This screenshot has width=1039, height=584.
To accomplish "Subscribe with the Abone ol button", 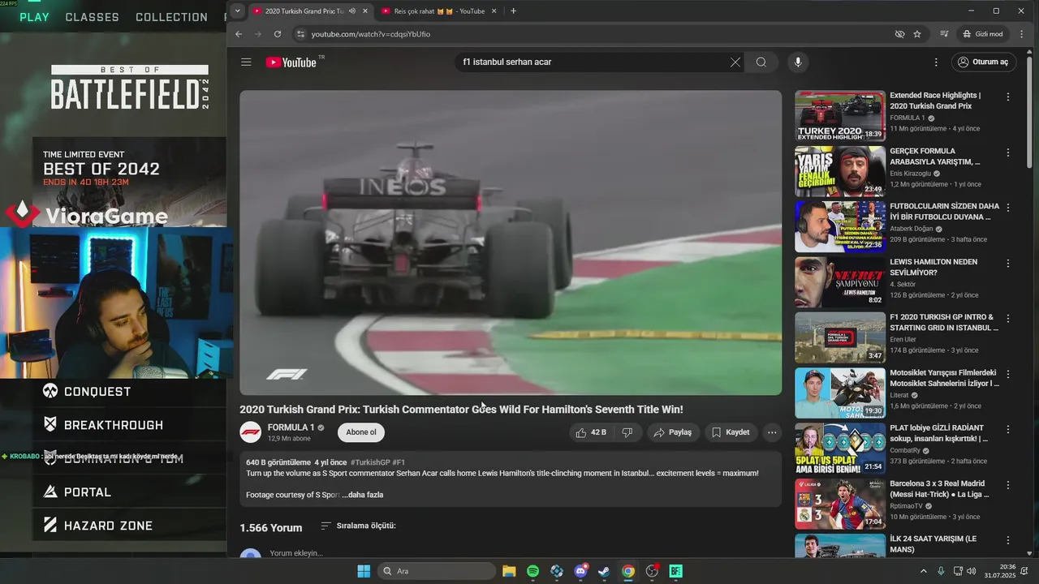I will click(361, 432).
